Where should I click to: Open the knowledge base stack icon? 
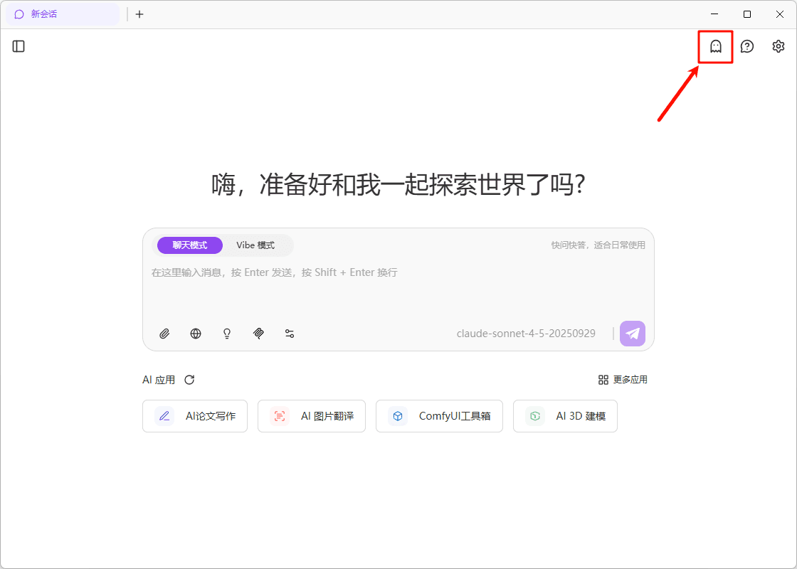(x=258, y=334)
